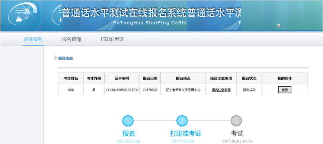Switch to the 报名查询 tab
This screenshot has width=323, height=144.
[71, 39]
